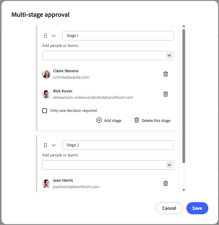Open Stage 2 people or teams dropdown arrow
Image resolution: width=219 pixels, height=225 pixels.
coord(169,165)
